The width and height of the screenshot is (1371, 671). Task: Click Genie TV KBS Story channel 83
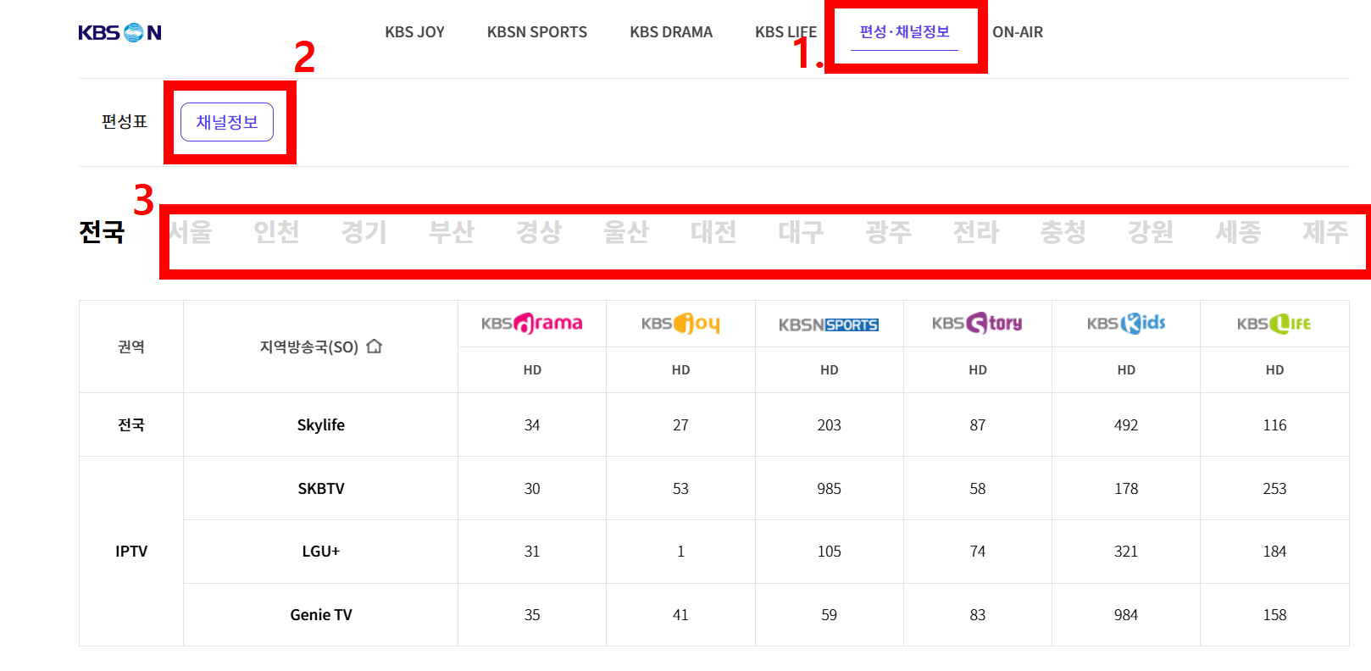(x=977, y=615)
